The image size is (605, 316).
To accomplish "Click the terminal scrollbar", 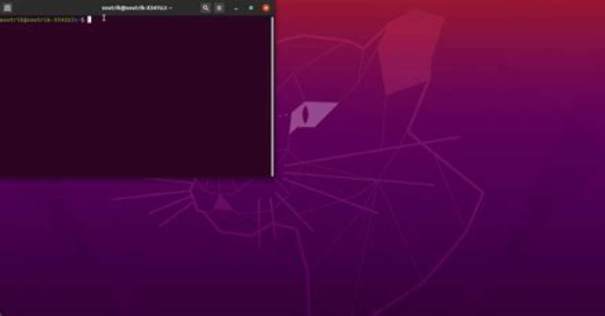I will coord(273,96).
